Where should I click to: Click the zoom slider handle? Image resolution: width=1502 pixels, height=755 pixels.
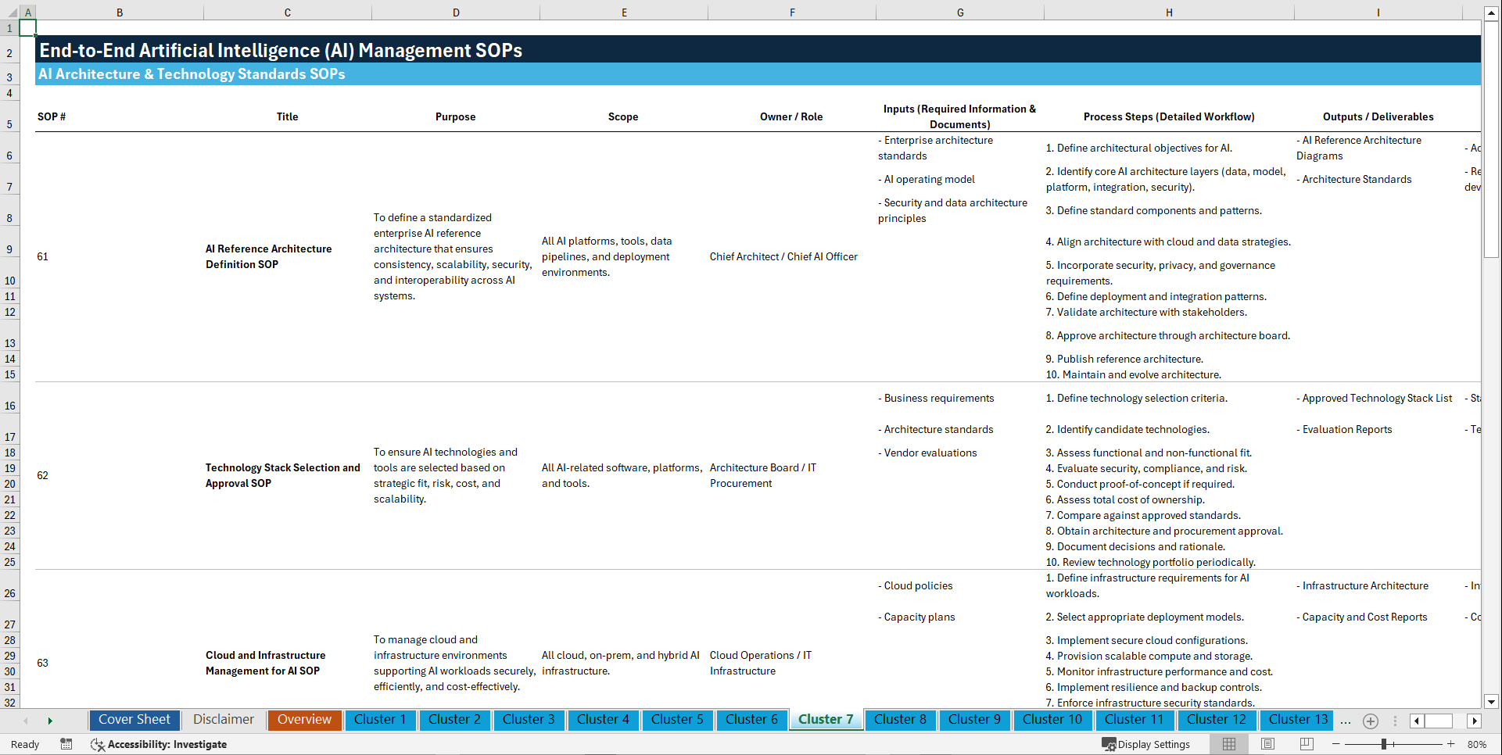[1384, 744]
